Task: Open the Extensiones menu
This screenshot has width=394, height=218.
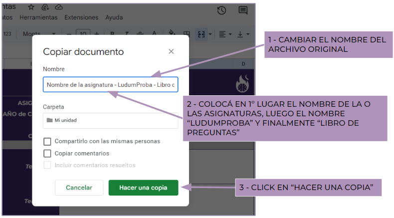Action: (81, 17)
